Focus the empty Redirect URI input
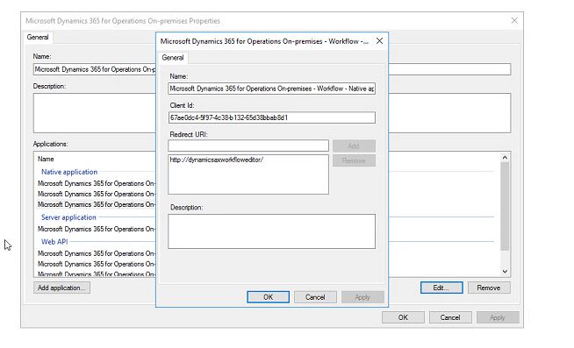574x348 pixels. pyautogui.click(x=248, y=146)
